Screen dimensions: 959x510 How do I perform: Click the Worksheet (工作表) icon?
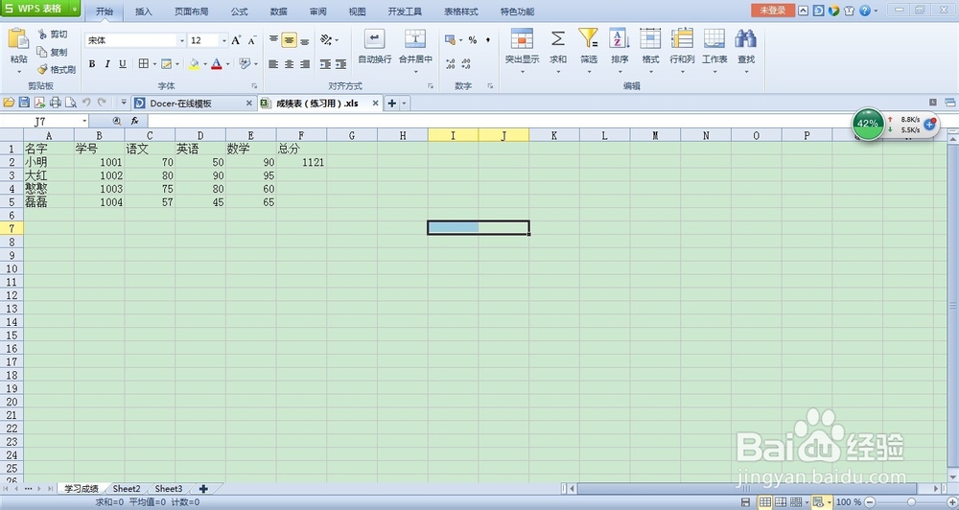point(714,38)
